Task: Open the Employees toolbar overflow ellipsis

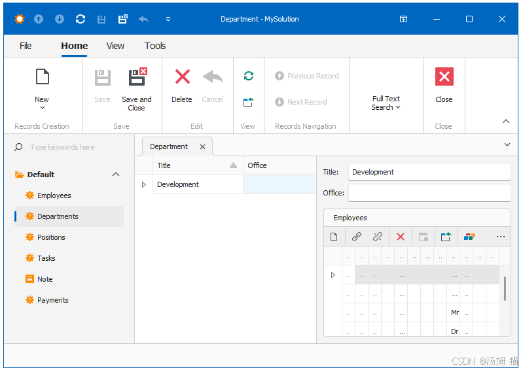Action: coord(501,237)
